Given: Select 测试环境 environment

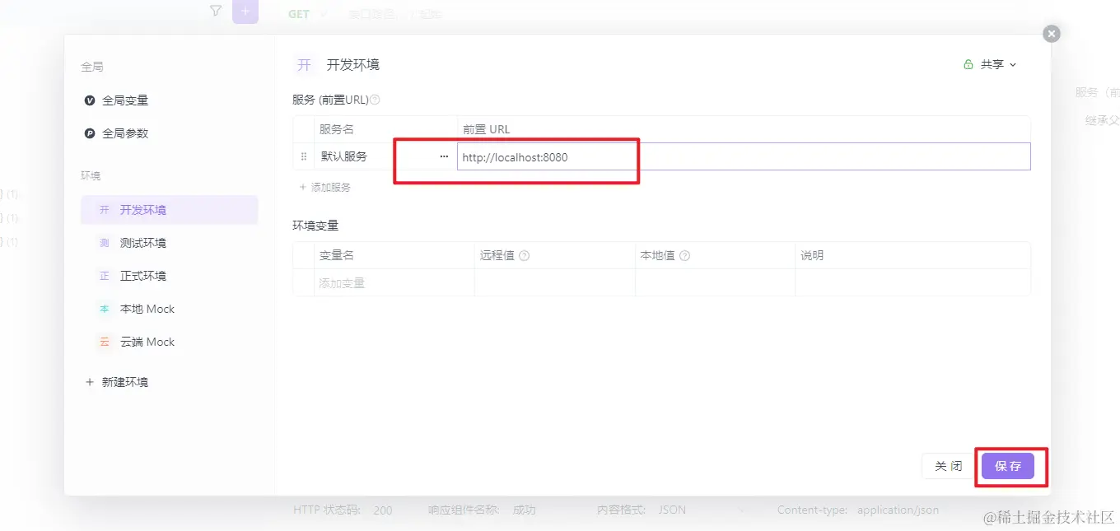Looking at the screenshot, I should pyautogui.click(x=169, y=243).
